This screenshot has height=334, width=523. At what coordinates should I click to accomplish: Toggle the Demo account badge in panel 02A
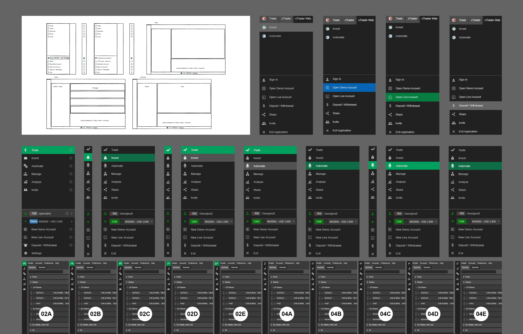[33, 221]
